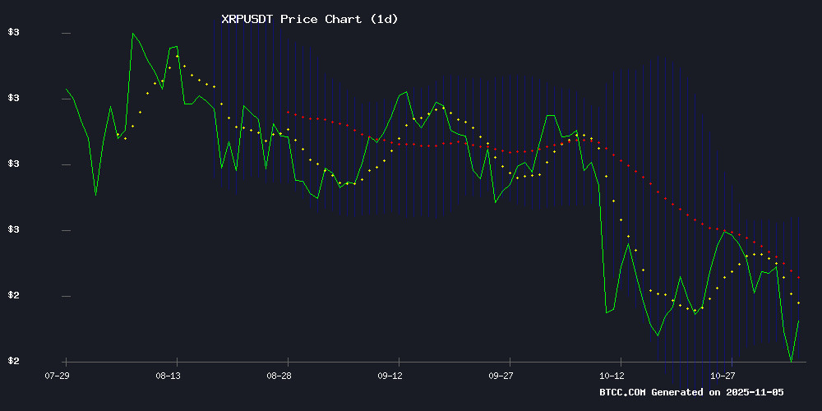Select the lowest point of the green price line
Screen dimensions: 822x411
point(791,361)
